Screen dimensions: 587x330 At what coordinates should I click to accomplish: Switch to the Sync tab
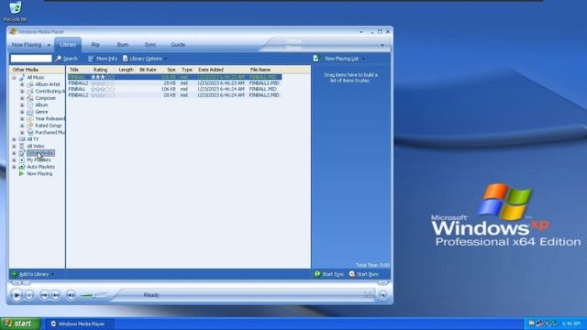tap(150, 45)
